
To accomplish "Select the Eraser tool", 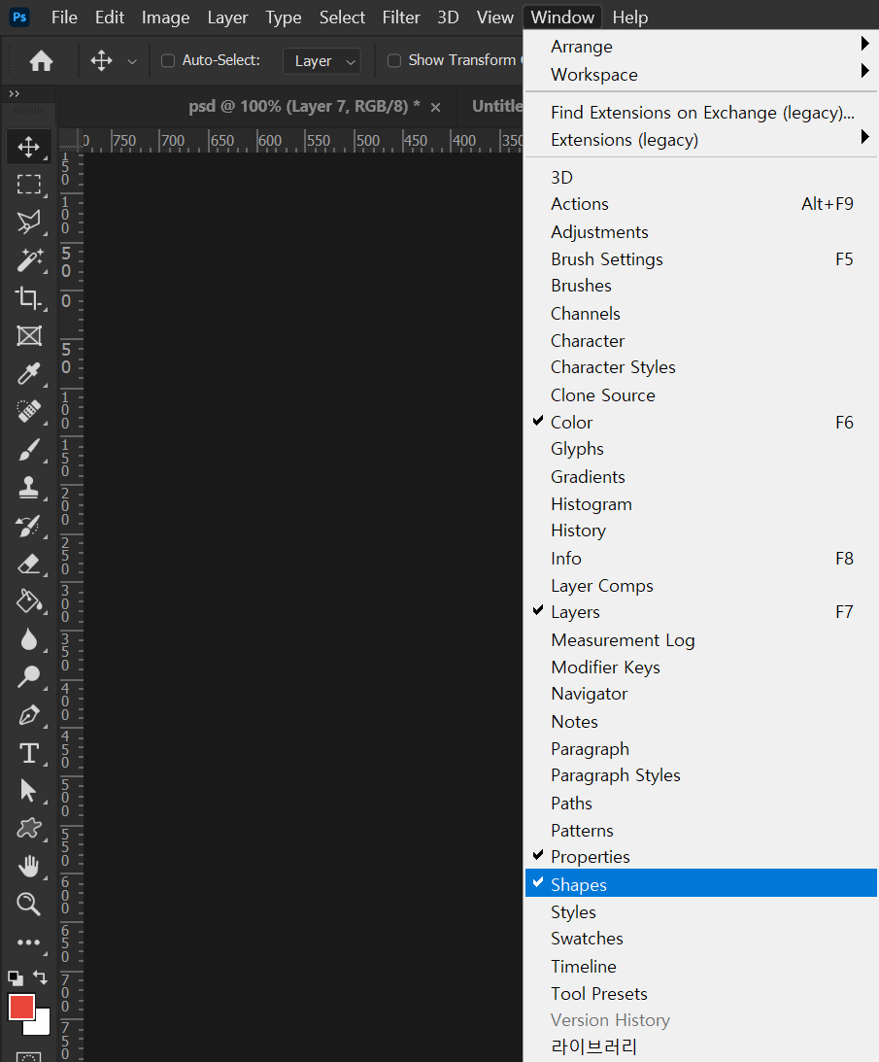I will click(x=28, y=564).
